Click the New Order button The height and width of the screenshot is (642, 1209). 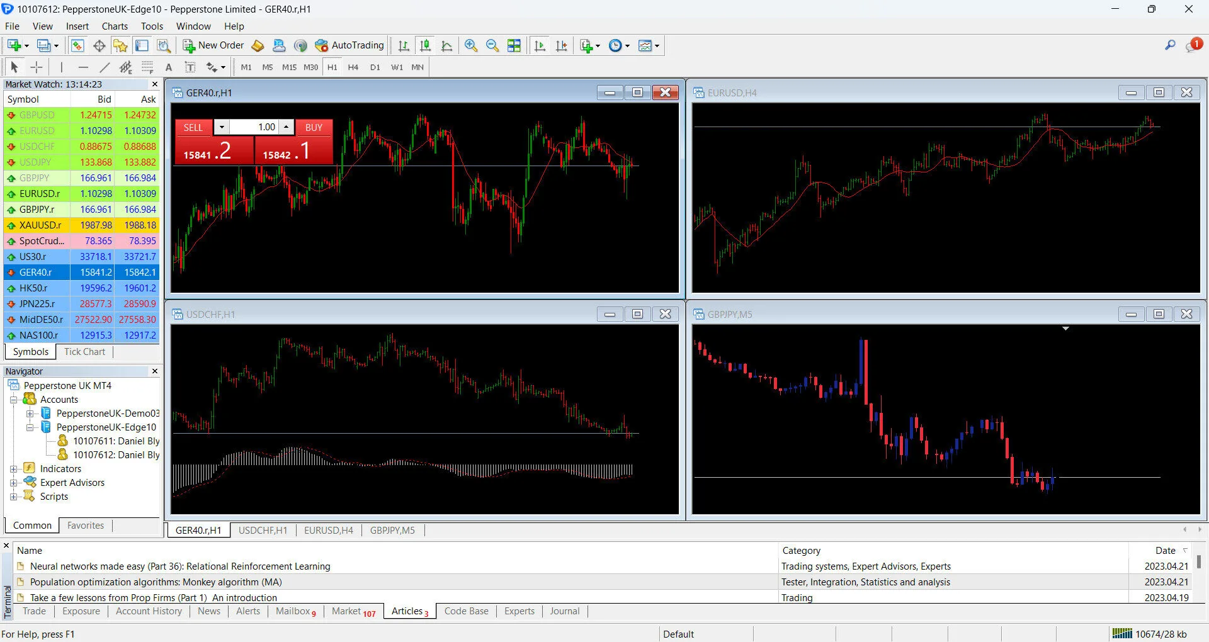click(213, 45)
